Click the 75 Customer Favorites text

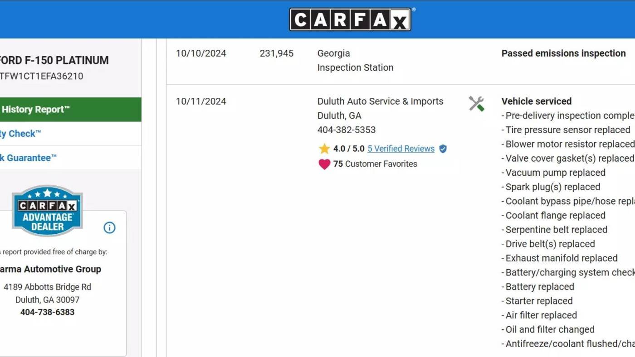(x=375, y=164)
